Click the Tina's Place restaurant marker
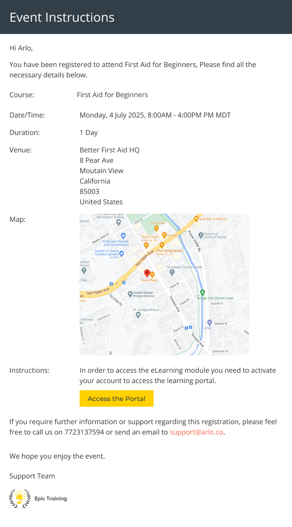This screenshot has height=527, width=292. [146, 245]
